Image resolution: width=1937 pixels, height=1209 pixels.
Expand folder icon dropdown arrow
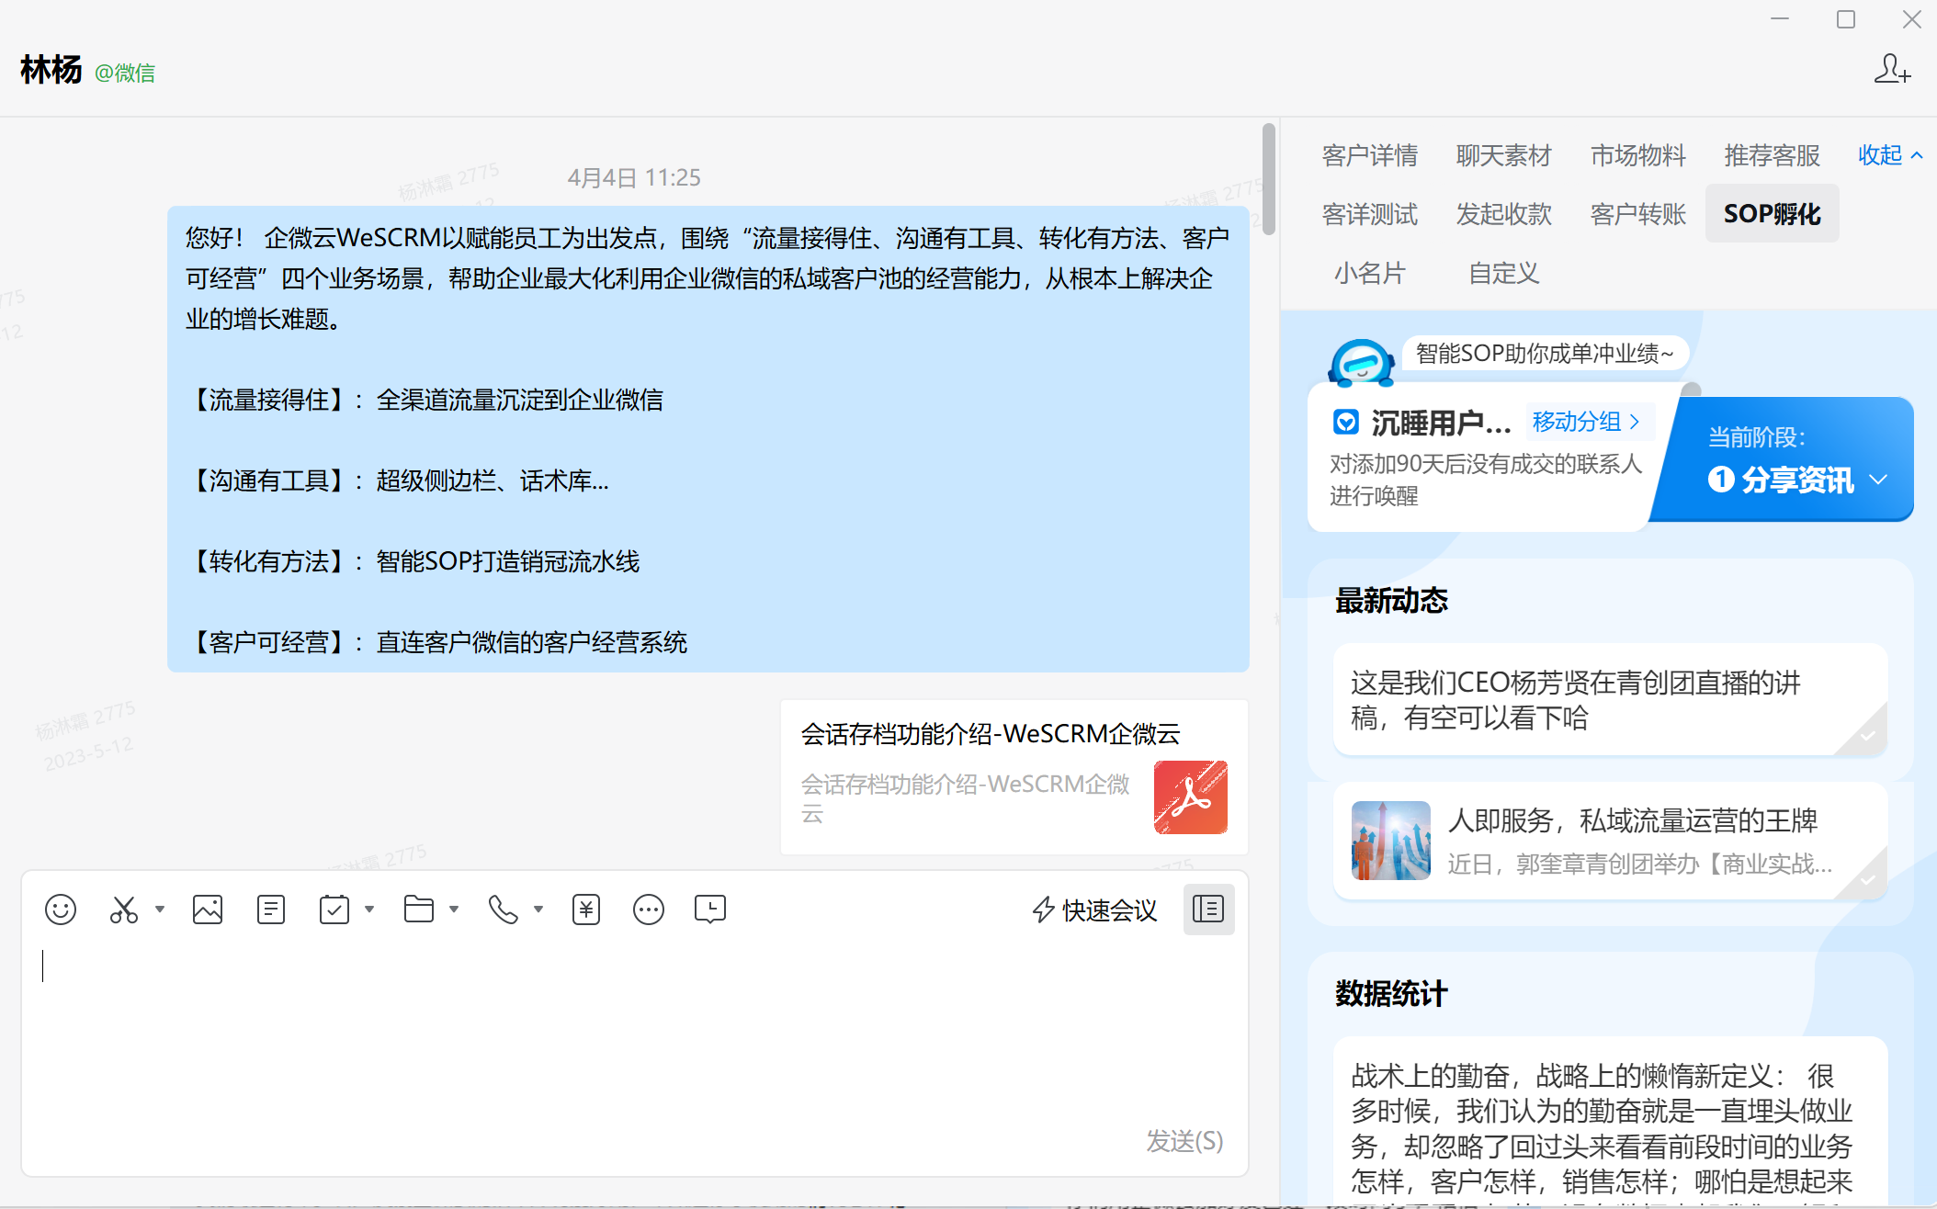click(x=454, y=910)
